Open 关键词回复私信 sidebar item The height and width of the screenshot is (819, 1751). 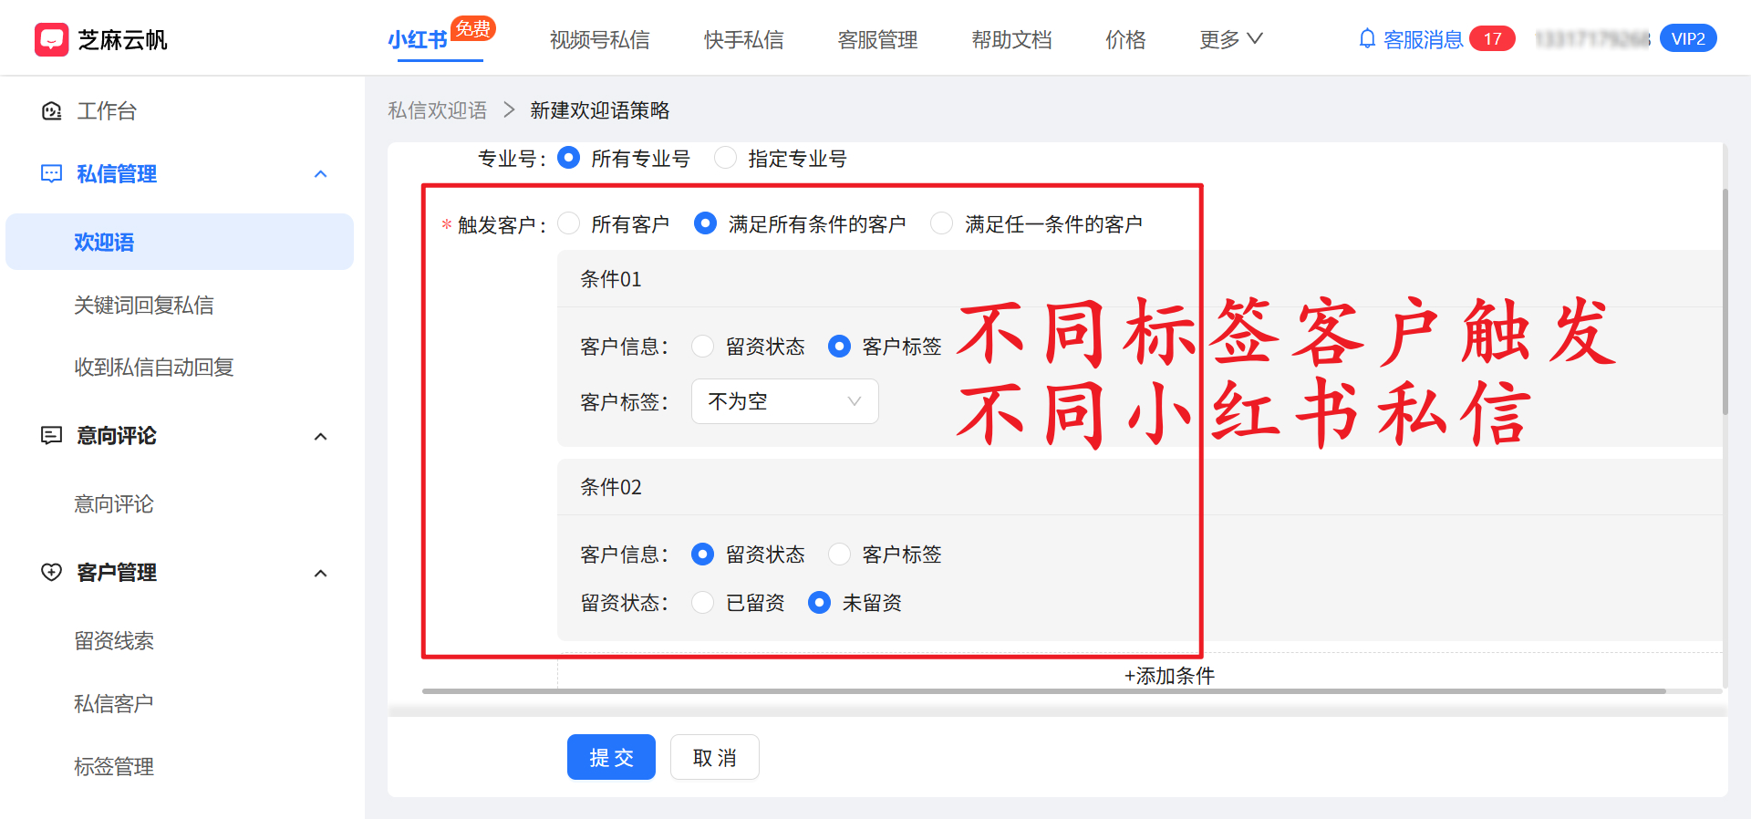[x=143, y=305]
